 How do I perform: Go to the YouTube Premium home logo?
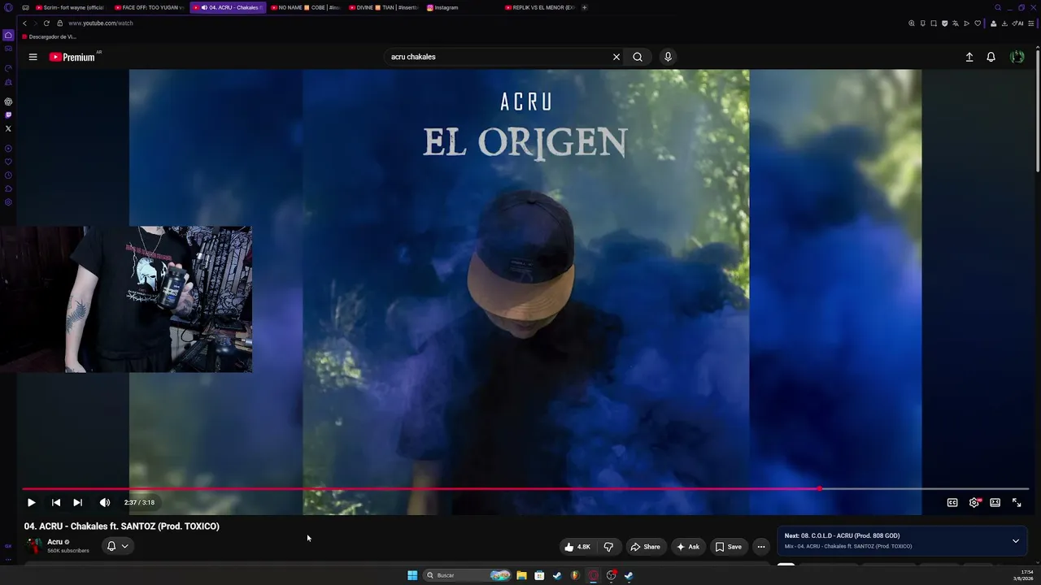coord(72,57)
